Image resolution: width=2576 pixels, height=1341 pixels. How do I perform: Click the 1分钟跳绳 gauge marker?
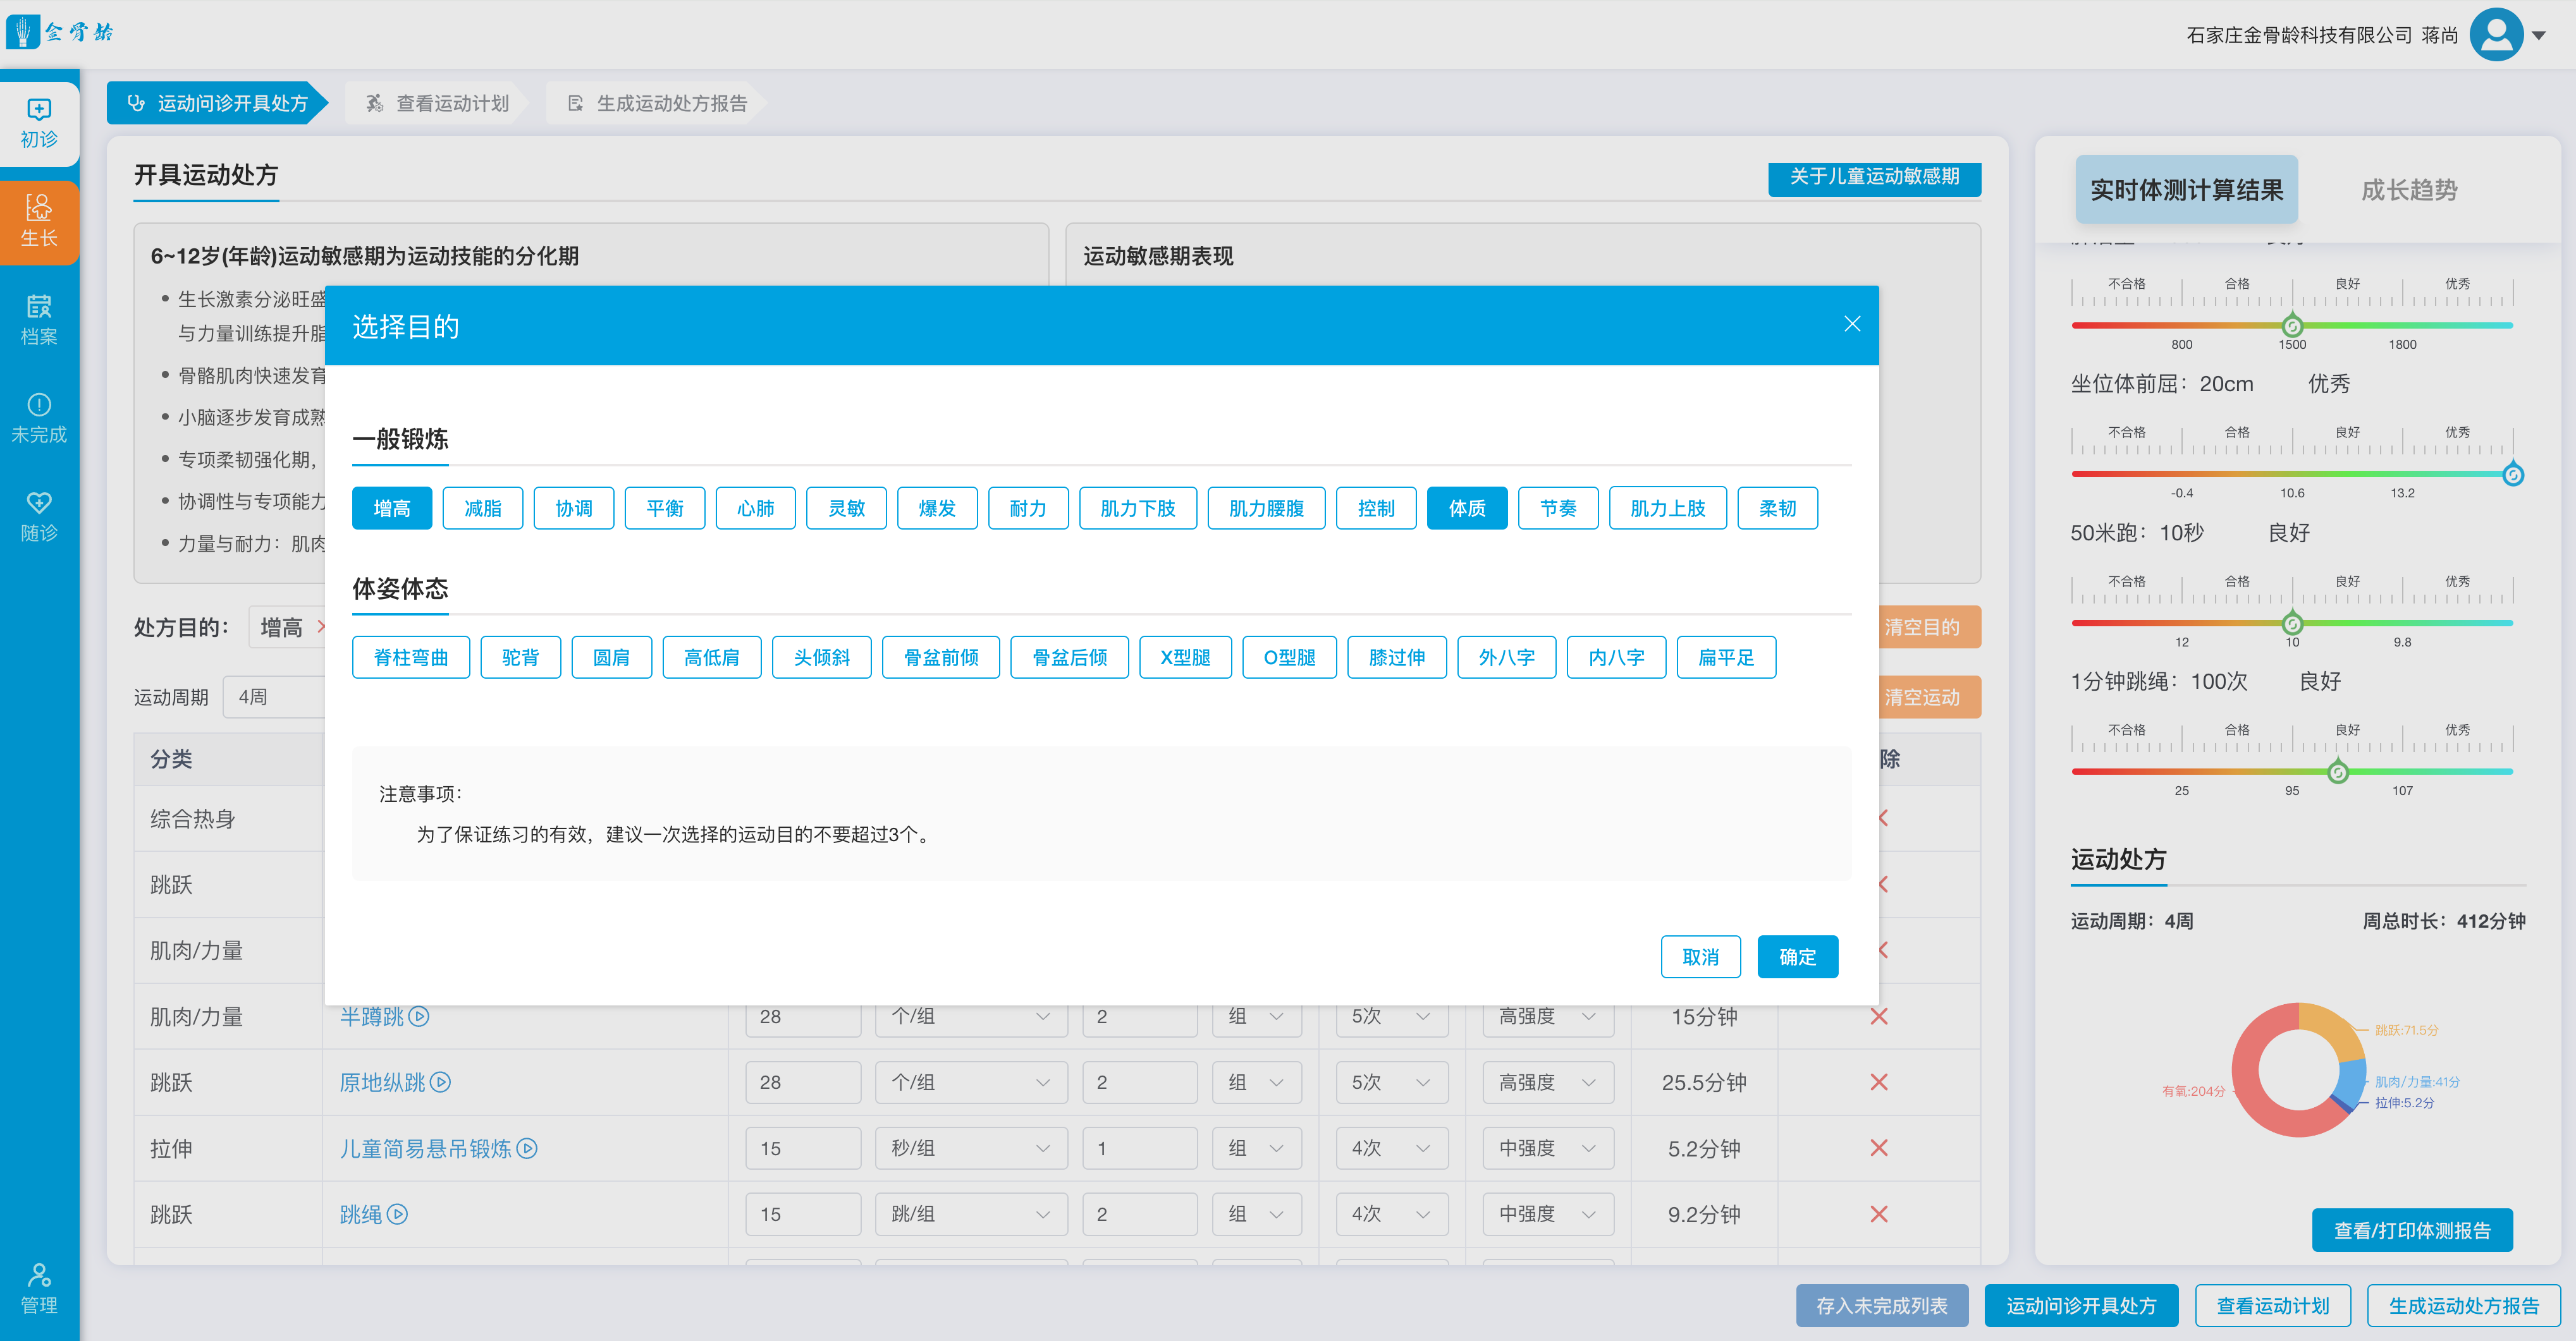click(x=2337, y=772)
